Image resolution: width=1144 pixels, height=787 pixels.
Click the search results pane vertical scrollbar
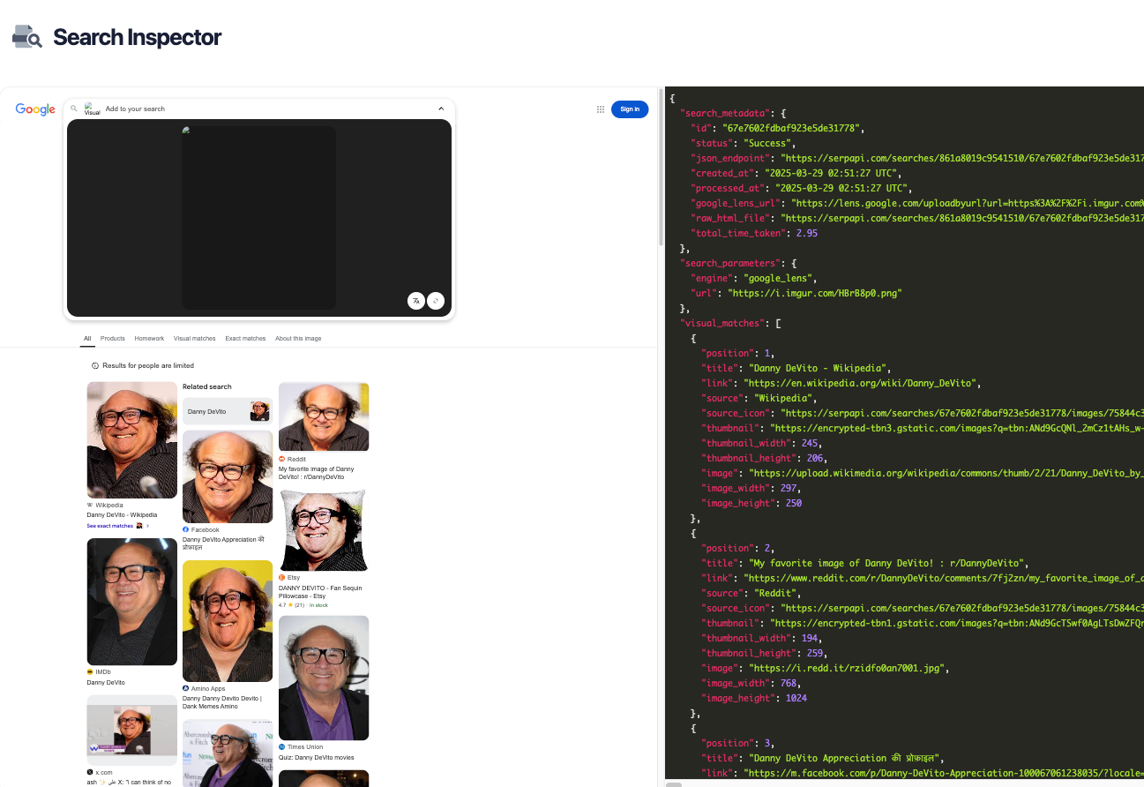pyautogui.click(x=660, y=168)
